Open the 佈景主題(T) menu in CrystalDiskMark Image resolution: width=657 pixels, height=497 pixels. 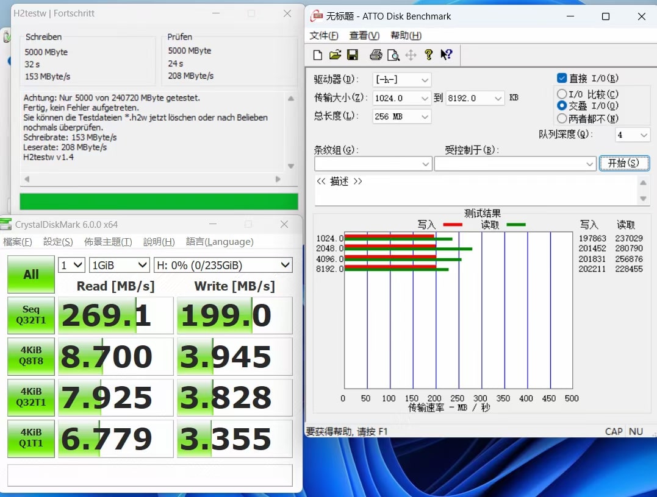(x=108, y=242)
